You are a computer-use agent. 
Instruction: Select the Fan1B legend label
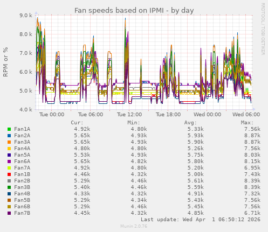point(22,174)
